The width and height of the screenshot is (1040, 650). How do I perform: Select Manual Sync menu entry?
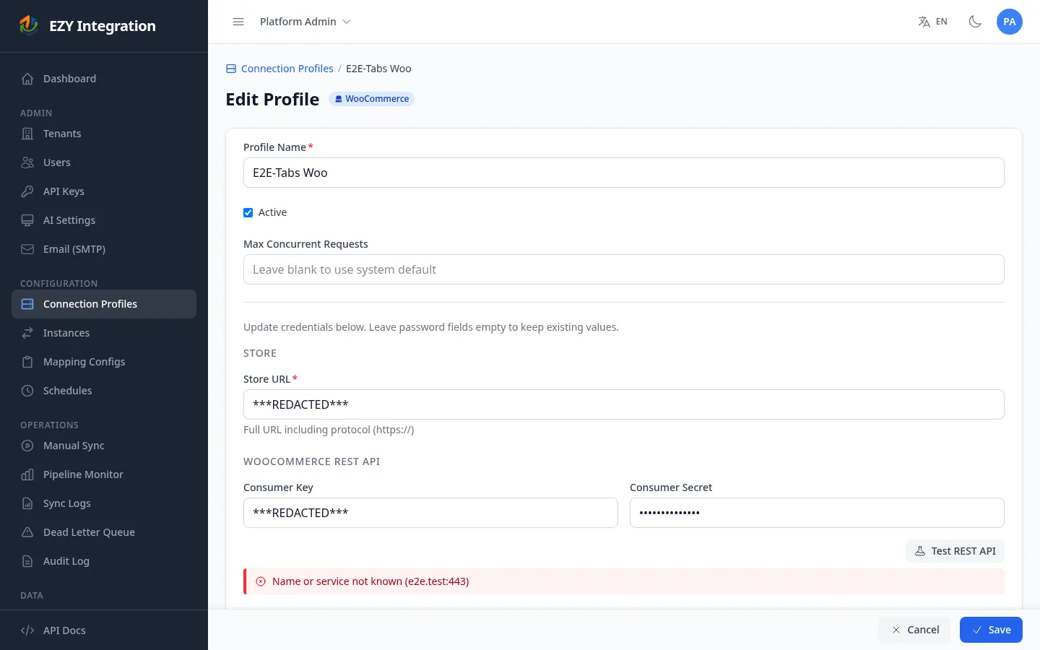104,446
